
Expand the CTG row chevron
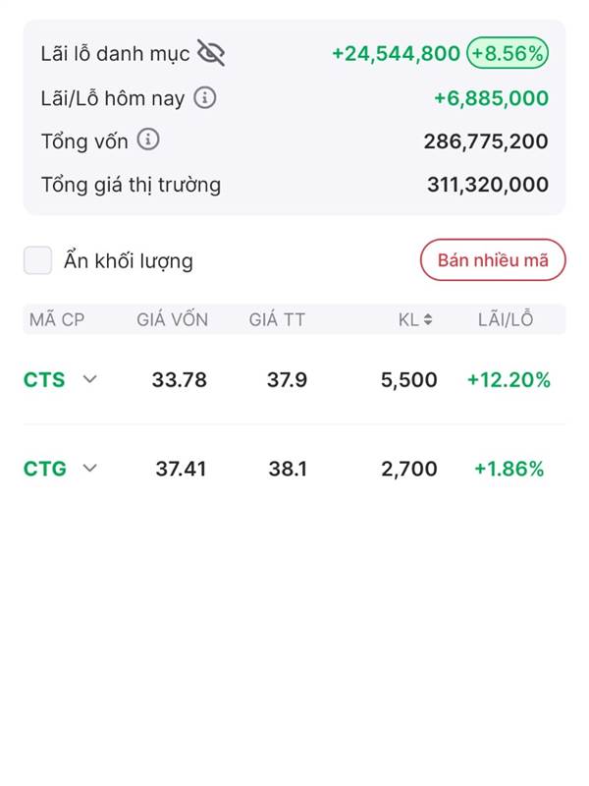pyautogui.click(x=90, y=469)
